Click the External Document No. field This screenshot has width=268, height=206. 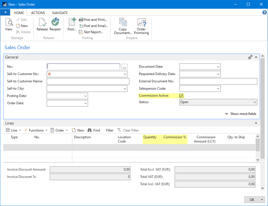(x=218, y=82)
